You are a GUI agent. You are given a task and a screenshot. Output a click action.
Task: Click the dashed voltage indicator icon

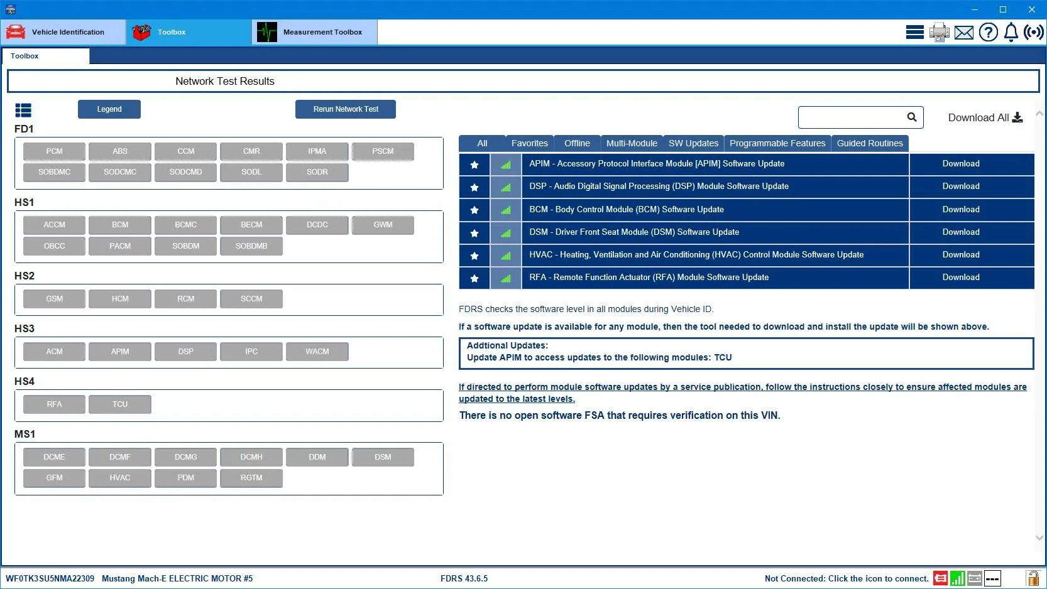coord(992,578)
